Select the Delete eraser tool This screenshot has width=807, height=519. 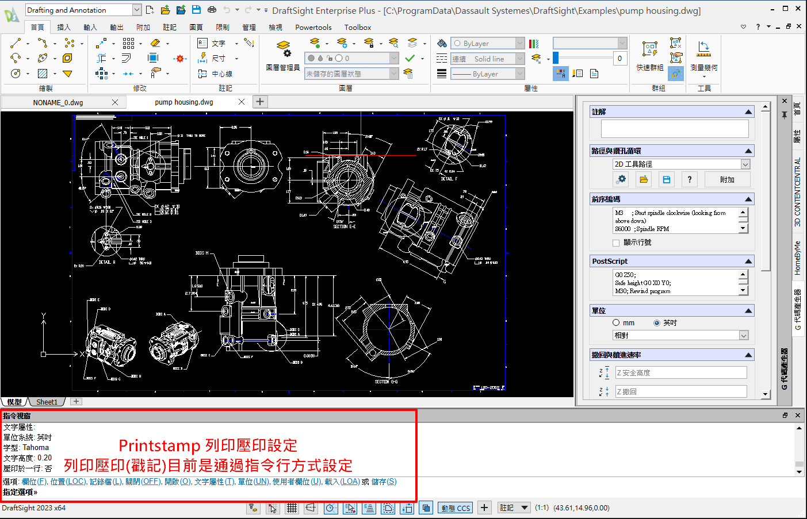click(x=155, y=43)
